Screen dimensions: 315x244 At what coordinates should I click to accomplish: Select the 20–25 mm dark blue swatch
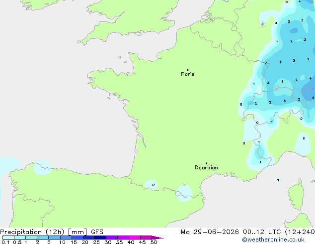(x=89, y=238)
